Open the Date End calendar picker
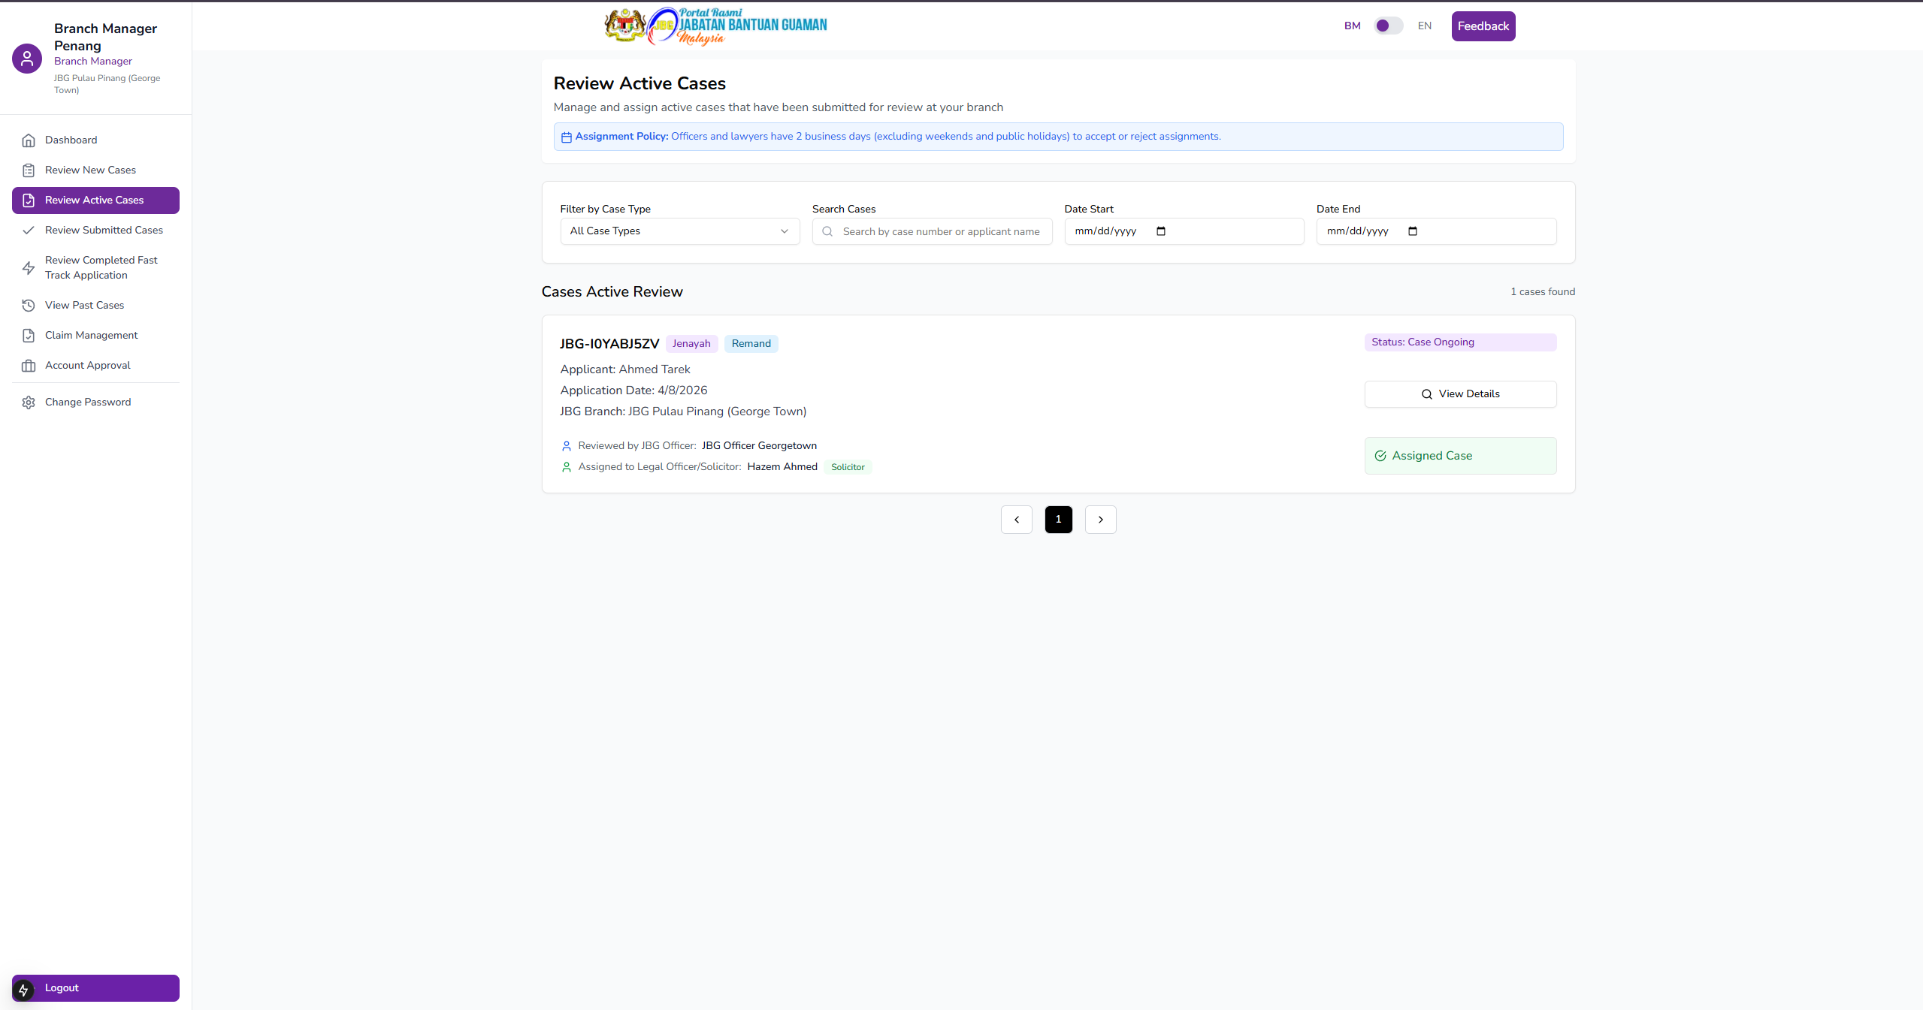The width and height of the screenshot is (1923, 1010). pyautogui.click(x=1412, y=231)
